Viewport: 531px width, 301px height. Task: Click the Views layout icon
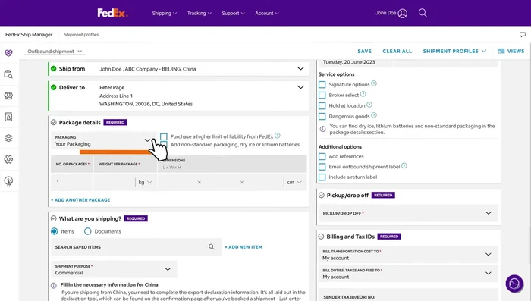tap(501, 51)
